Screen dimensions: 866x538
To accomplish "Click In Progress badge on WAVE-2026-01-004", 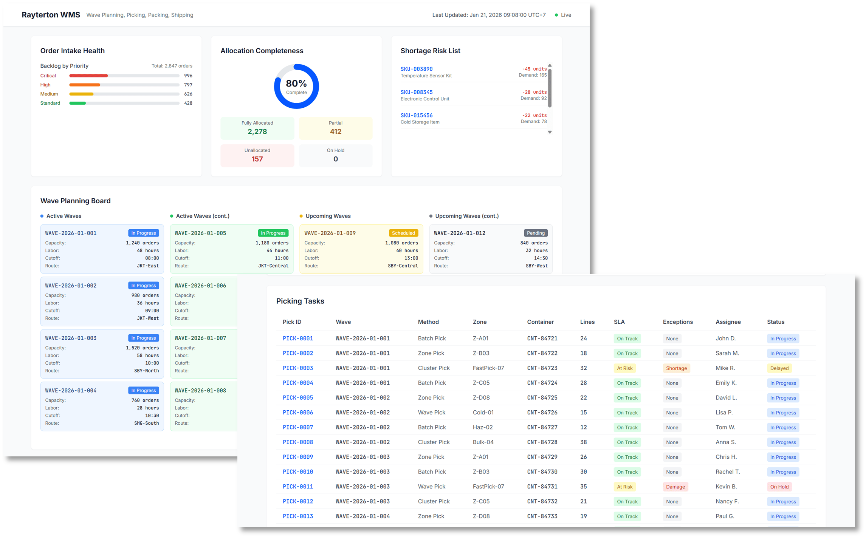I will pos(143,391).
